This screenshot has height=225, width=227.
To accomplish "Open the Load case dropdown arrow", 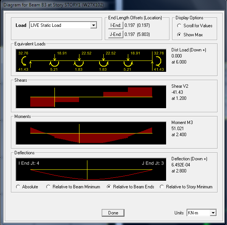I will [x=93, y=25].
